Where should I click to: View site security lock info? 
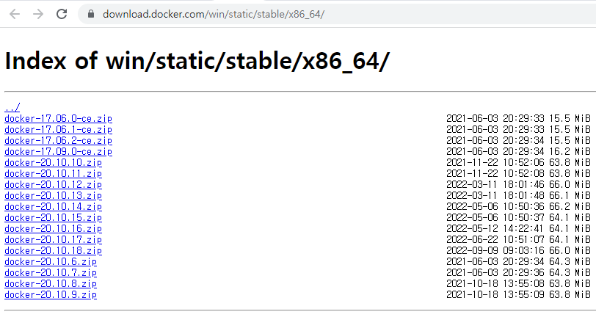[x=90, y=14]
